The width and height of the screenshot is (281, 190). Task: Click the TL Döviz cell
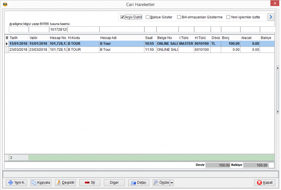click(x=216, y=44)
